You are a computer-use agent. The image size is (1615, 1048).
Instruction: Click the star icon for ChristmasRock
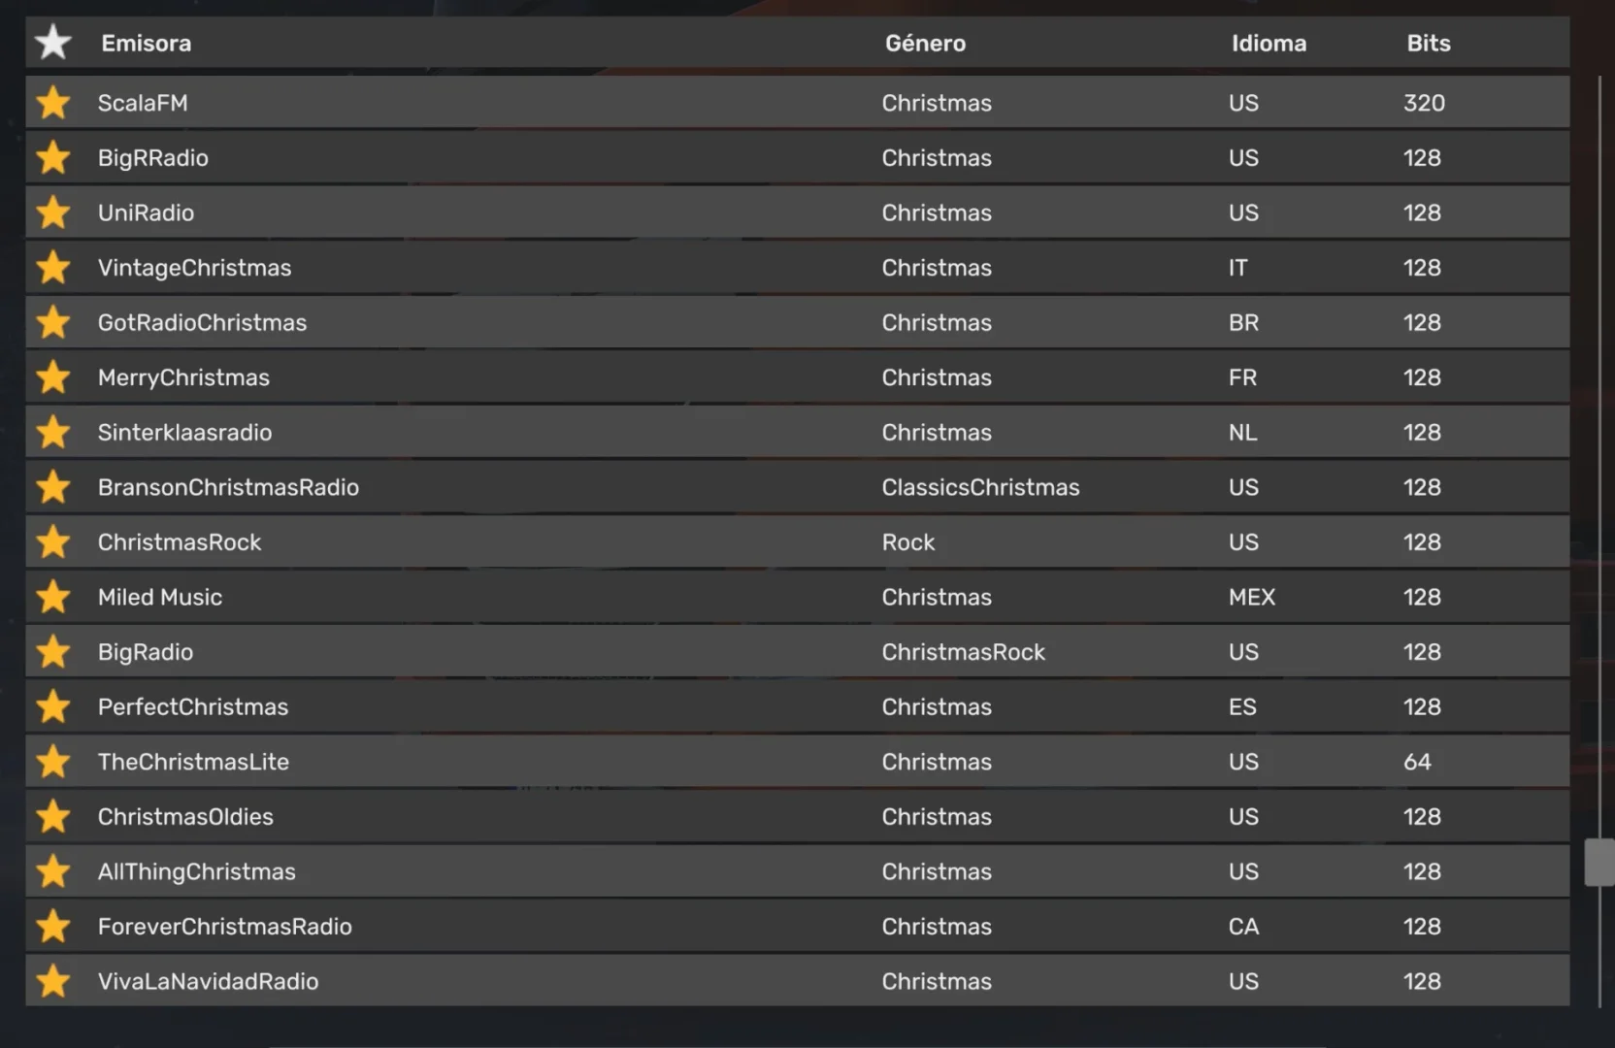click(53, 542)
